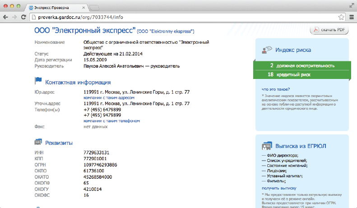Select the должная осмотрительность score row
This screenshot has height=208, width=357.
tap(302, 65)
